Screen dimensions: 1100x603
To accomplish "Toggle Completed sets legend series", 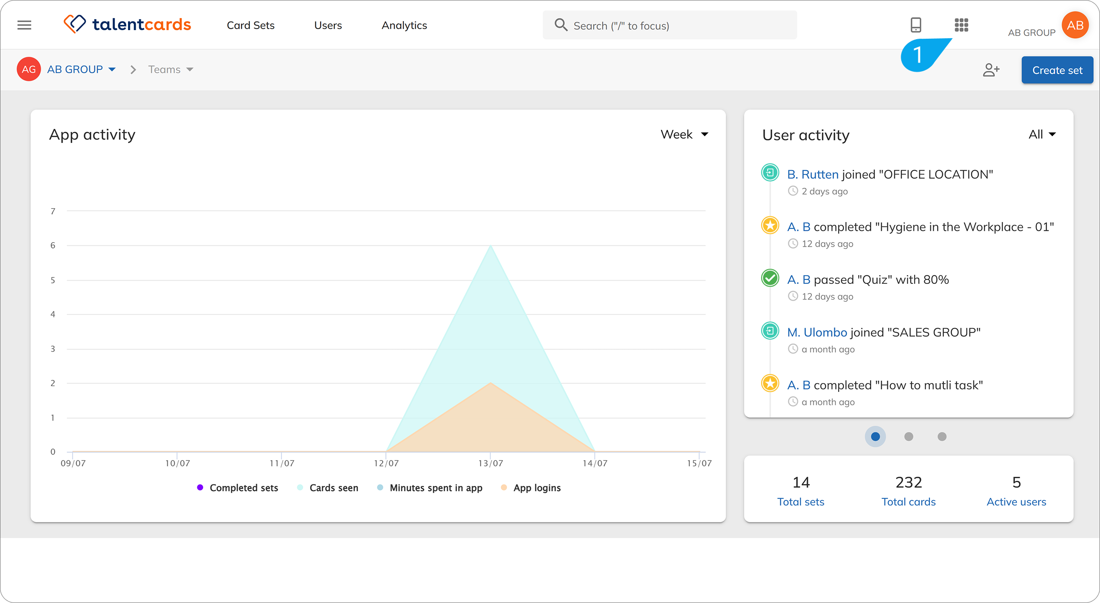I will [x=237, y=488].
